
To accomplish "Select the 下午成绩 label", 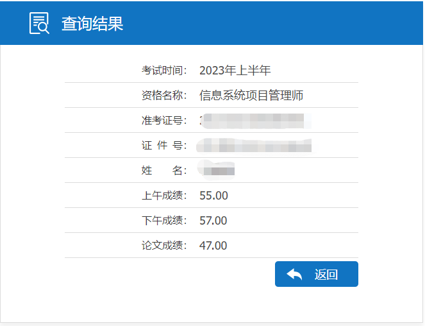I will pos(164,221).
